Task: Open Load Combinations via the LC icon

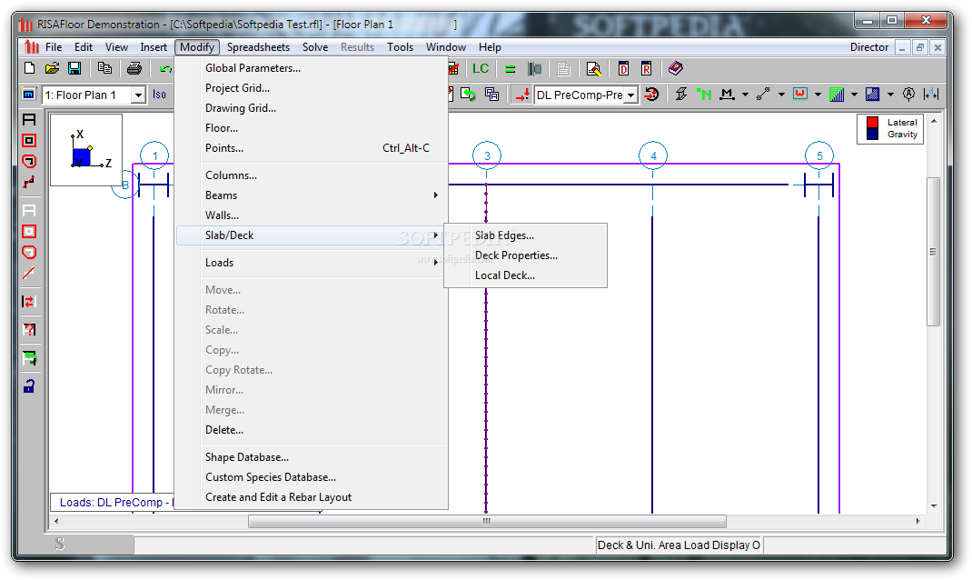Action: click(x=481, y=68)
